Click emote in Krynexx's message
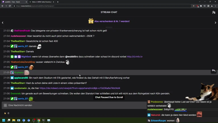The width and height of the screenshot is (218, 123). (27, 73)
